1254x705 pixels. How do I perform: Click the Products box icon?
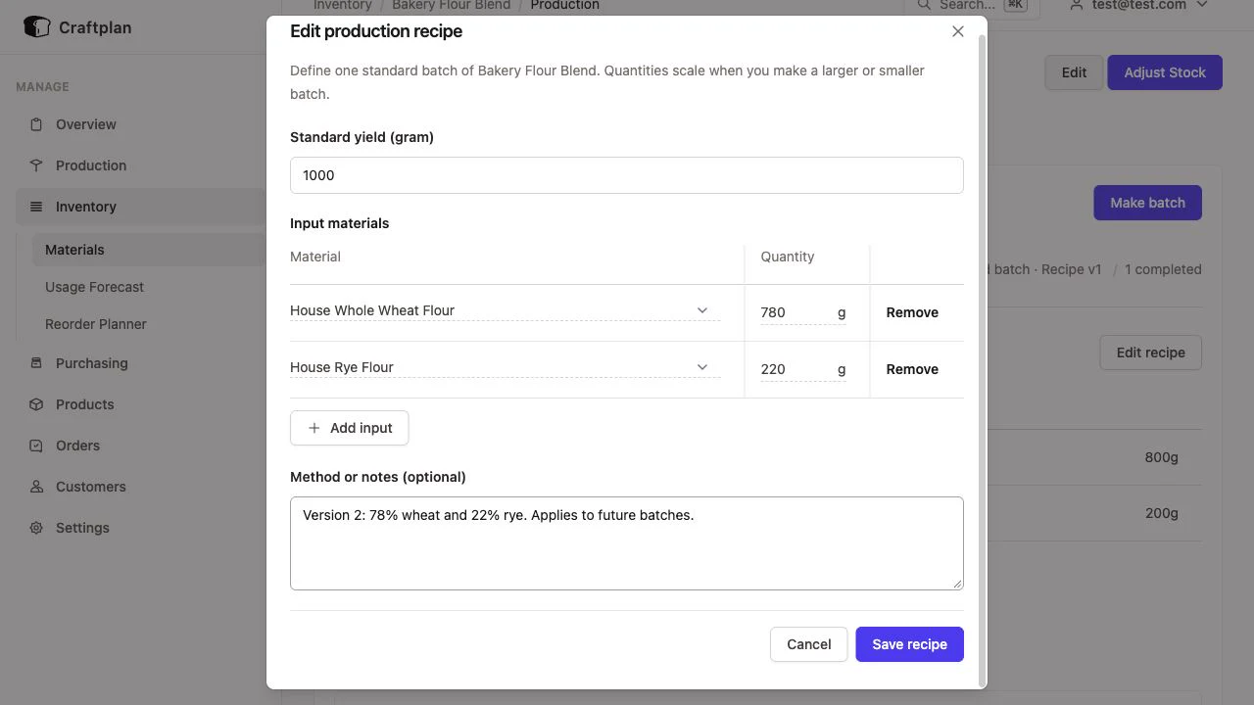tap(36, 404)
